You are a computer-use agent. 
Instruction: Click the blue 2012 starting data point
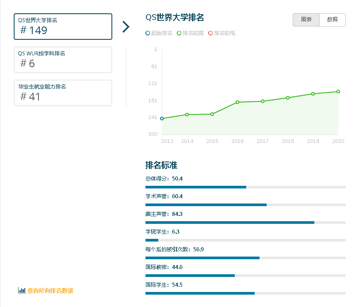pyautogui.click(x=162, y=118)
